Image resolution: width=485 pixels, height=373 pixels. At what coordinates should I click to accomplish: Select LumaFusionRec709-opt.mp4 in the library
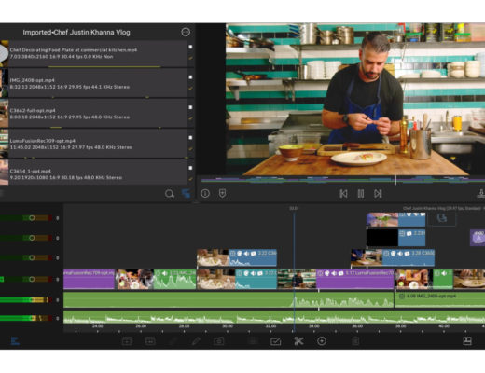pos(98,144)
